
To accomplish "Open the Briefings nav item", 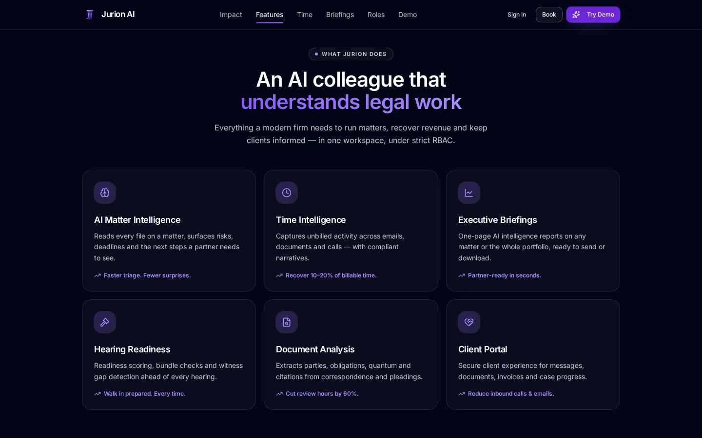I will coord(340,15).
